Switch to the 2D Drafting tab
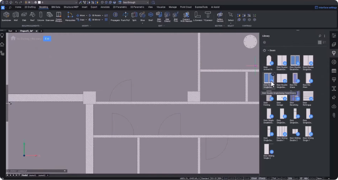 [30, 7]
